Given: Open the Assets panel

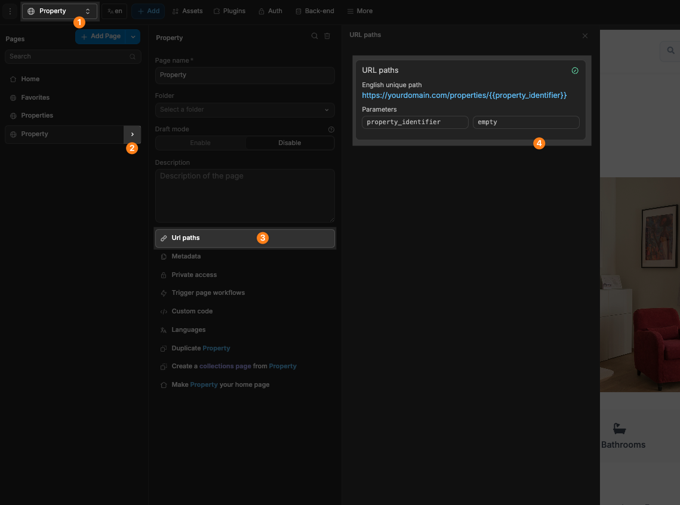Looking at the screenshot, I should [187, 11].
